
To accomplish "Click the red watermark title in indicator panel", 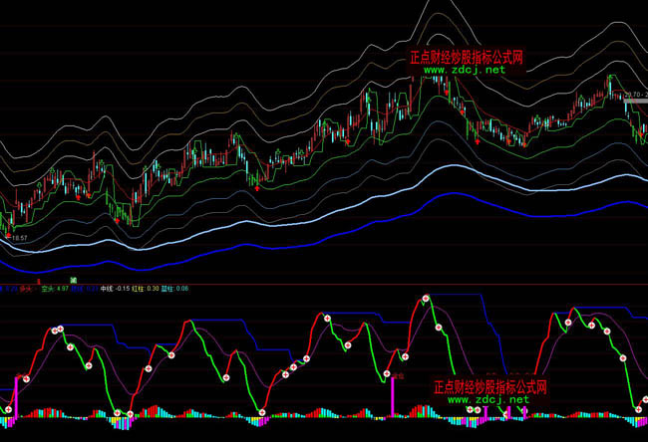I will tap(489, 386).
